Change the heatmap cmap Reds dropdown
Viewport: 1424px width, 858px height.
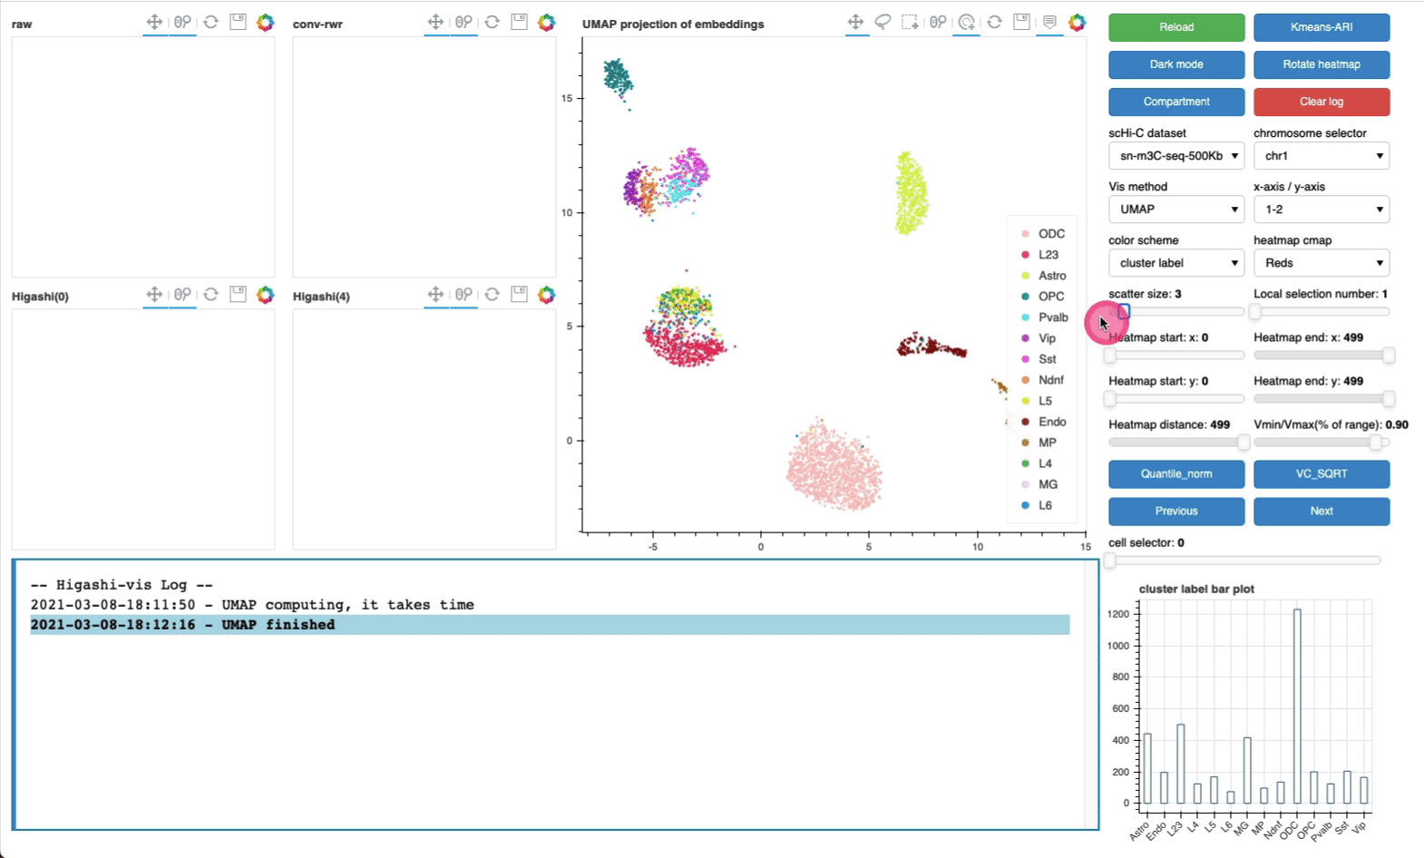[1321, 263]
